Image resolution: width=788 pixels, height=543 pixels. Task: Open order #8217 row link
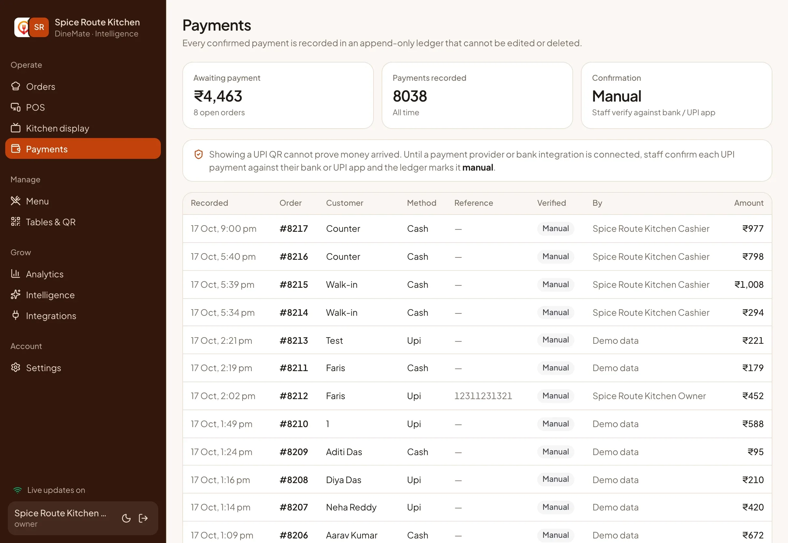[x=294, y=229]
